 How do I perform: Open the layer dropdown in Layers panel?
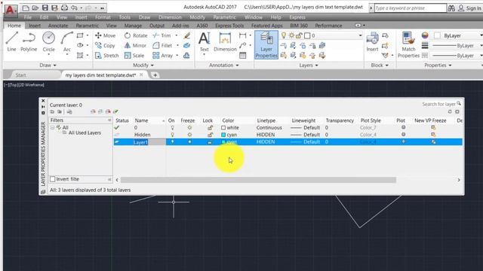[360, 35]
